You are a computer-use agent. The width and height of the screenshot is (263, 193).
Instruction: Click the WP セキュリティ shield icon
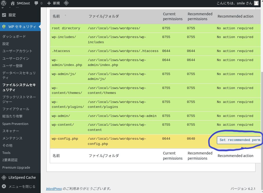point(4,27)
